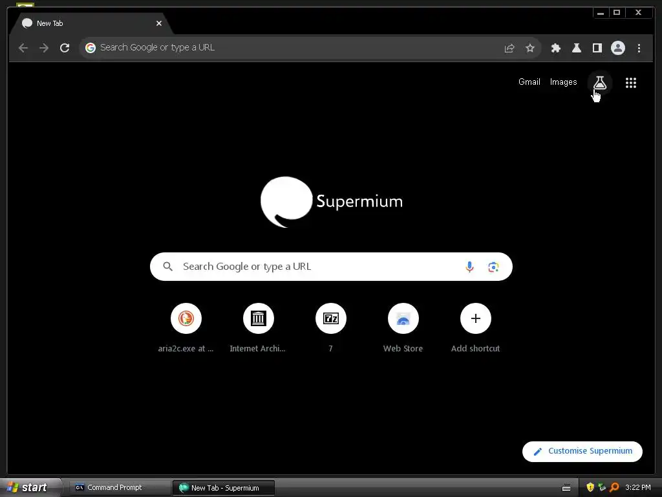Screen dimensions: 662x497
Task: Go back with the back arrow button
Action: pos(23,48)
